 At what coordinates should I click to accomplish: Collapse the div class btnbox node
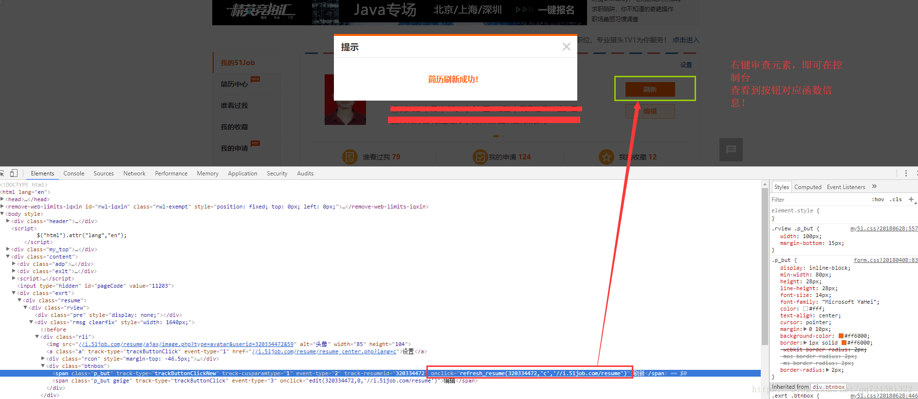[x=43, y=366]
